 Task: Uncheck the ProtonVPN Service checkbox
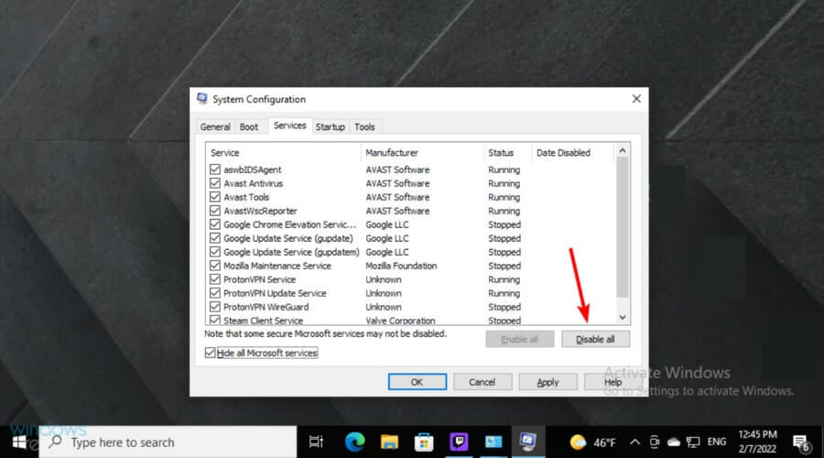214,279
